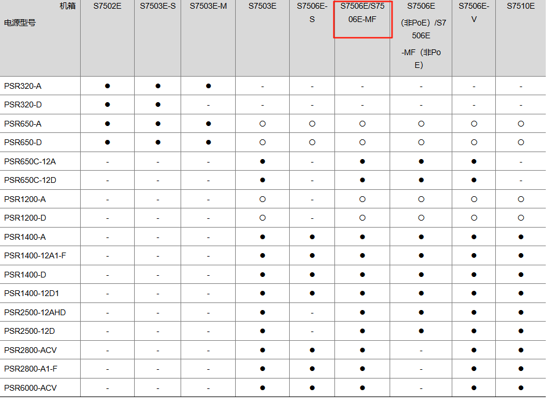Click filled dot for PSR1400-12A1-F under S7510E

tap(521, 255)
